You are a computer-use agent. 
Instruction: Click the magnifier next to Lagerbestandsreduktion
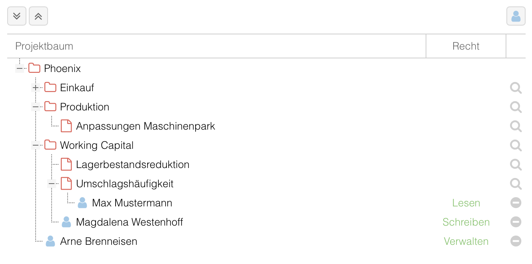[516, 165]
